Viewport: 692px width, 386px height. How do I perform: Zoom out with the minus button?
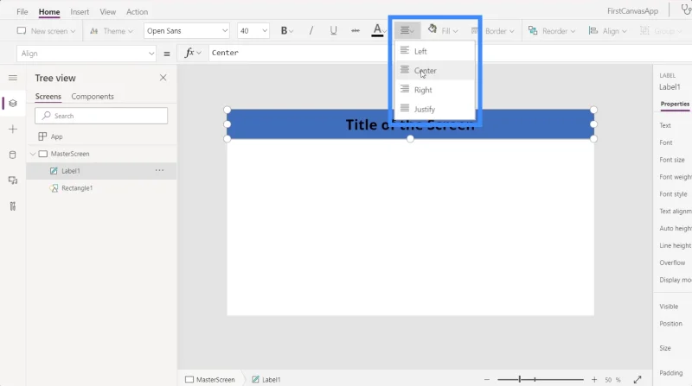tap(487, 379)
